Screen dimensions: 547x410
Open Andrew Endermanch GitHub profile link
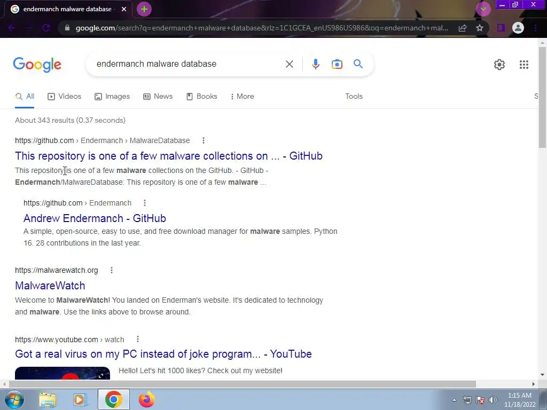point(95,218)
